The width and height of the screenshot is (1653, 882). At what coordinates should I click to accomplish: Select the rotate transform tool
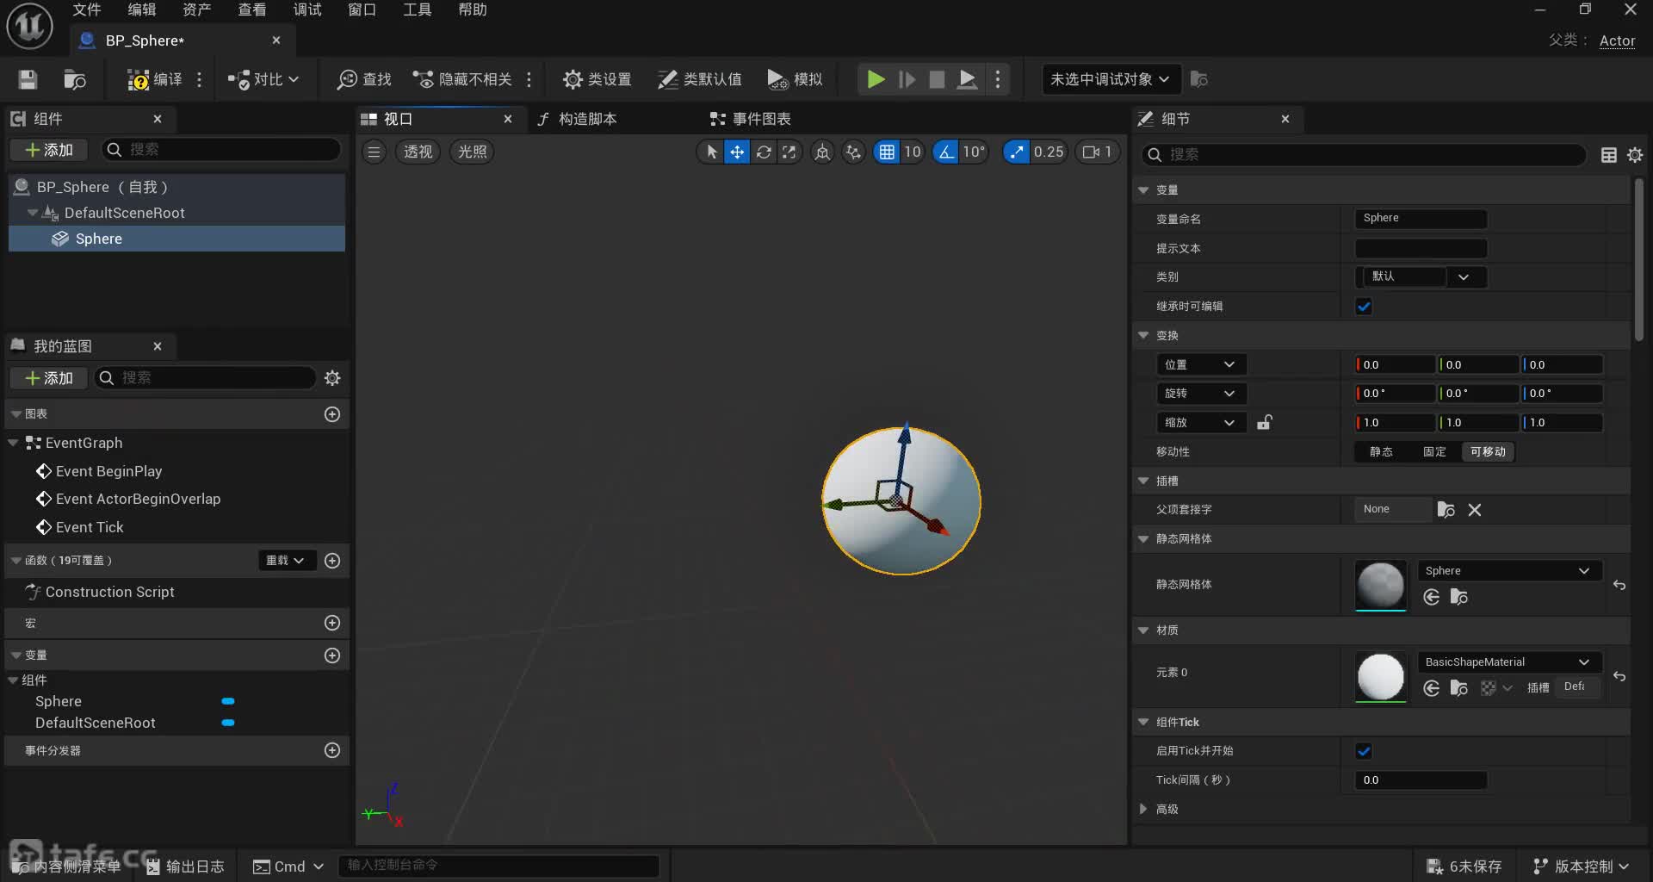[x=764, y=152]
